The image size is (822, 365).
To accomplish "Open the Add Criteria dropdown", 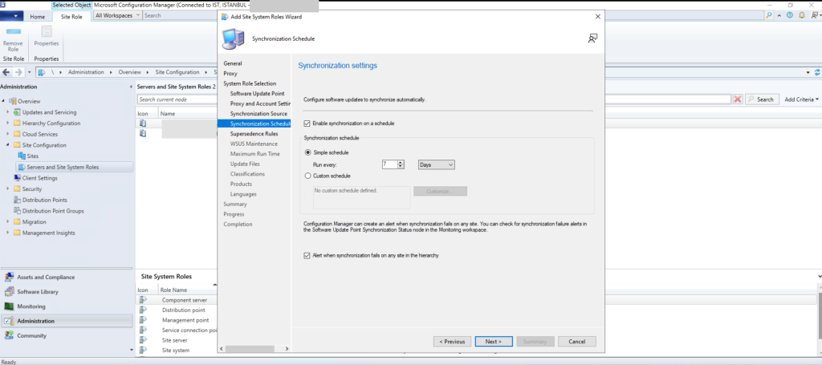I will click(801, 99).
